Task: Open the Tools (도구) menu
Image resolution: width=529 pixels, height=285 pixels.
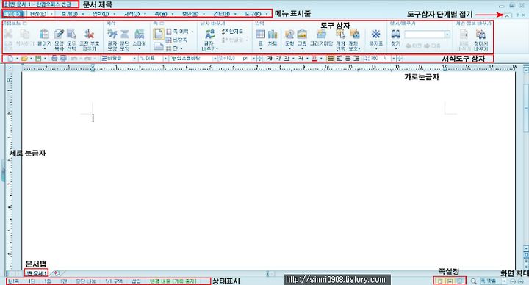Action: coord(253,14)
